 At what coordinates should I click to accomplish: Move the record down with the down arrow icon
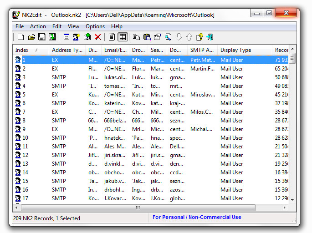click(x=179, y=37)
